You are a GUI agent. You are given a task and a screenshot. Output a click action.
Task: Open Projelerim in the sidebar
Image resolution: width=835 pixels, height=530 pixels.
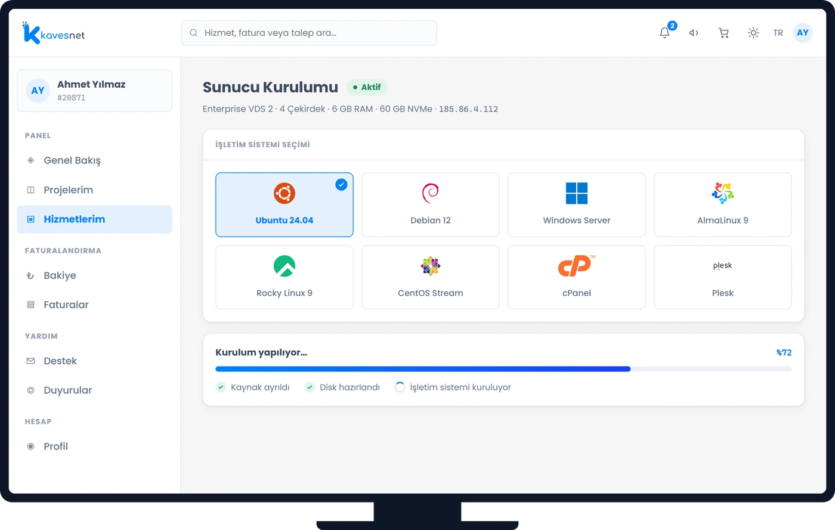coord(94,190)
